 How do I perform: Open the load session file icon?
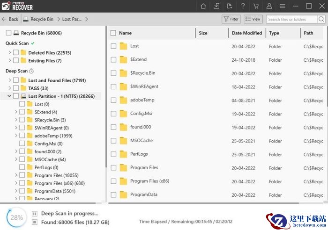[x=230, y=6]
